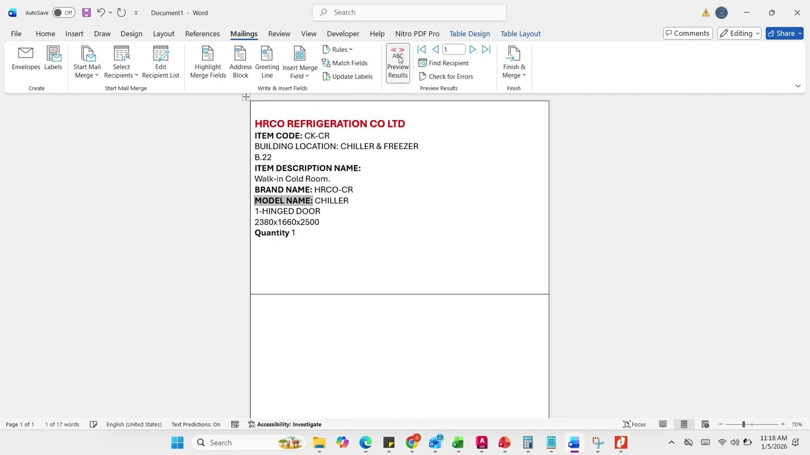Switch to Web Layout view
810x455 pixels.
[x=705, y=425]
